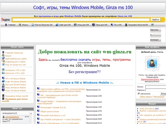Click the Картинки 176 x 220 sidebar icon
The height and width of the screenshot is (124, 166).
click(3, 73)
